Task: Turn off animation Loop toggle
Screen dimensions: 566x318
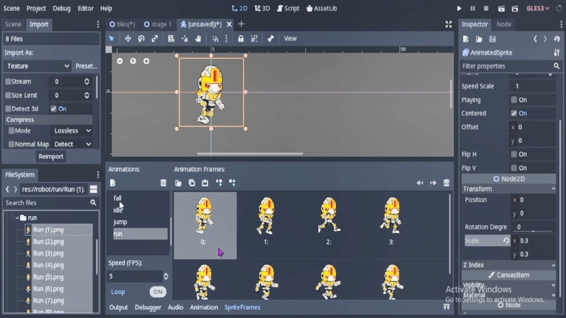Action: point(158,291)
